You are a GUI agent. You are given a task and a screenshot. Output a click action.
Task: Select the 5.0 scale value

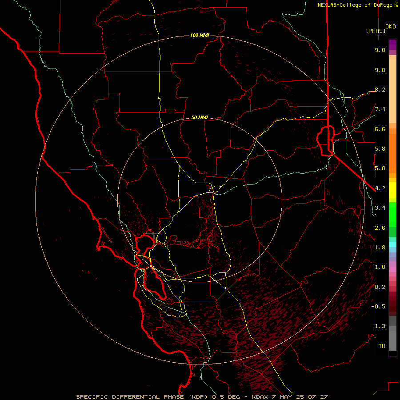(x=380, y=168)
